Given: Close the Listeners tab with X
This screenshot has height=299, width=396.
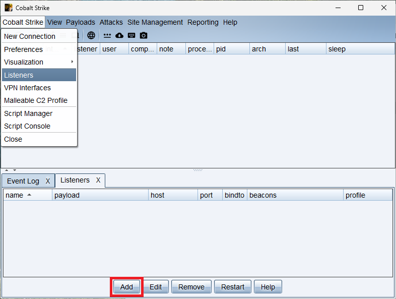Looking at the screenshot, I should [x=98, y=180].
